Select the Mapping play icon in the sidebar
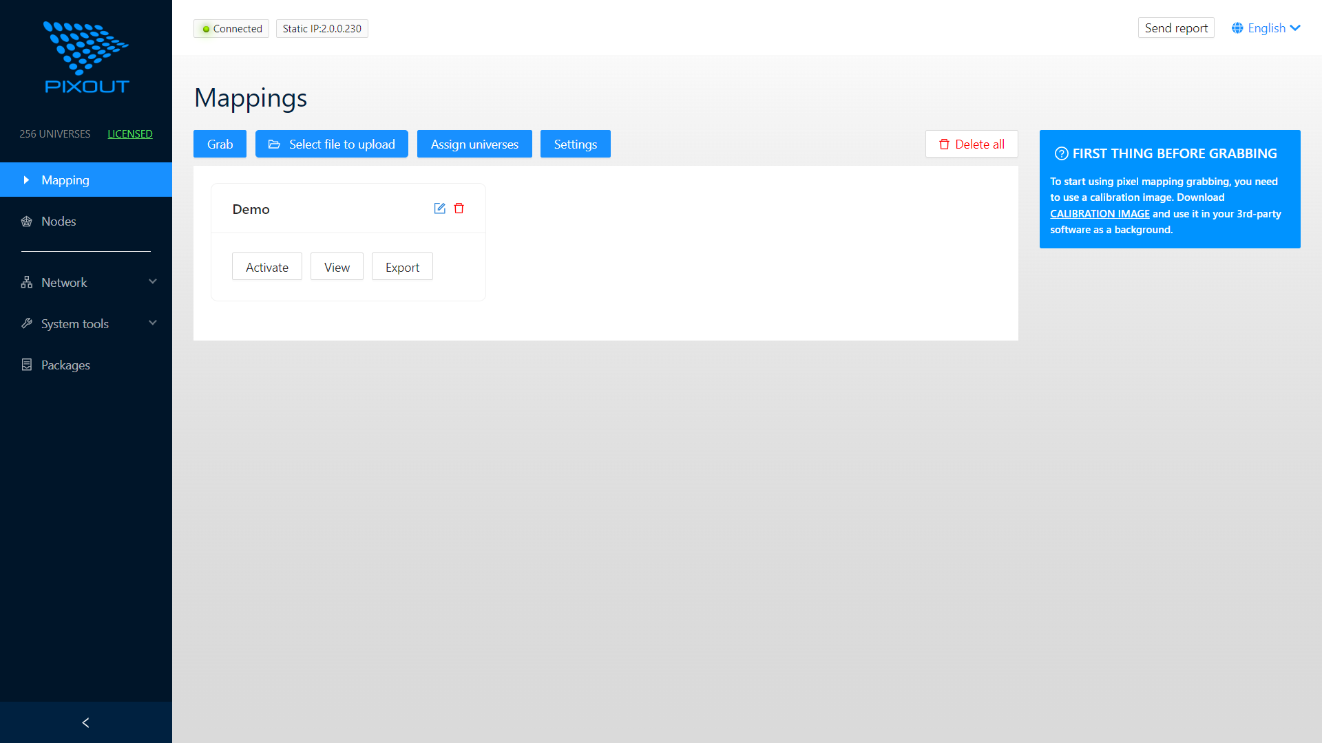The height and width of the screenshot is (743, 1322). (x=26, y=180)
